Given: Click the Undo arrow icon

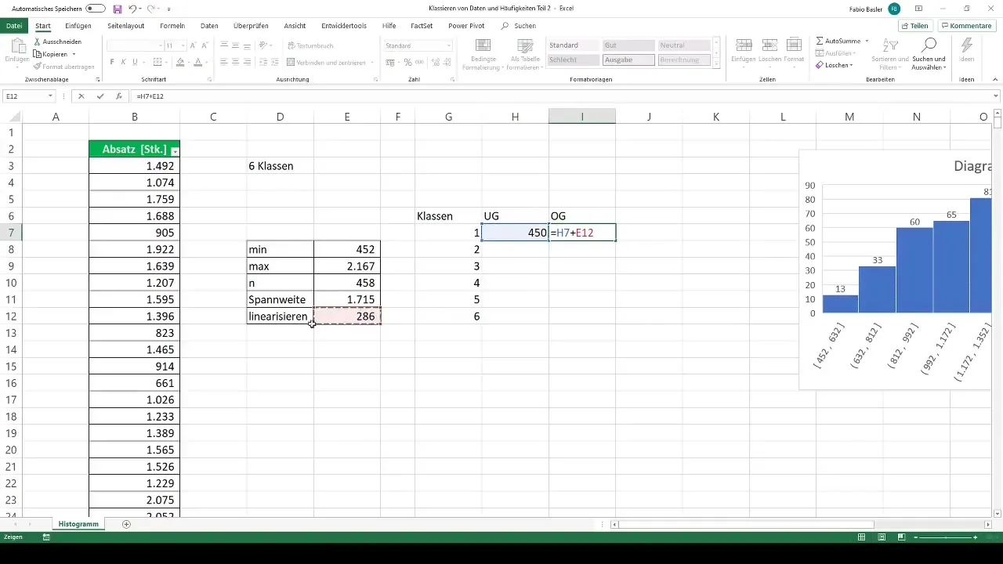Looking at the screenshot, I should click(132, 9).
